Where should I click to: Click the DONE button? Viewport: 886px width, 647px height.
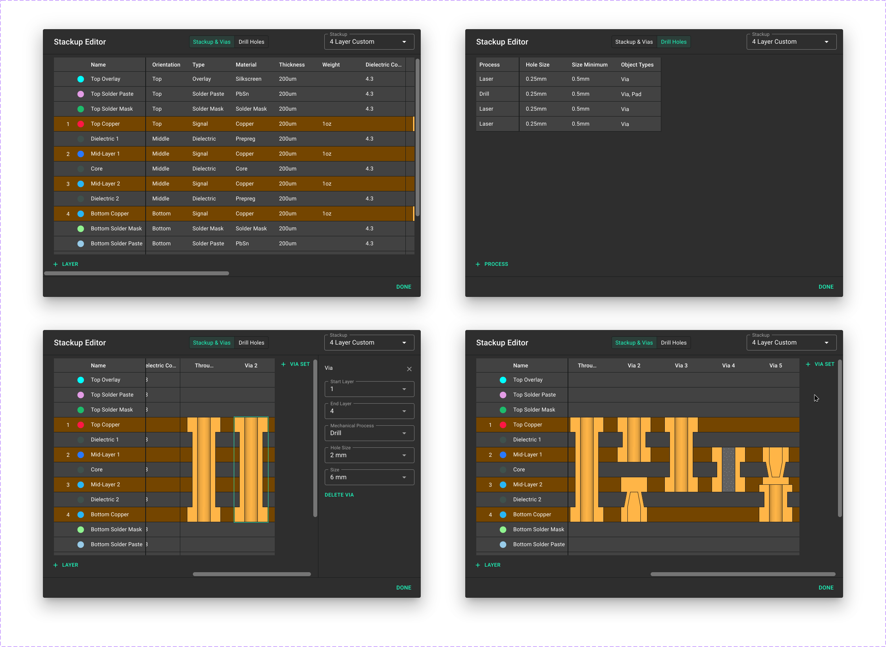pos(403,287)
